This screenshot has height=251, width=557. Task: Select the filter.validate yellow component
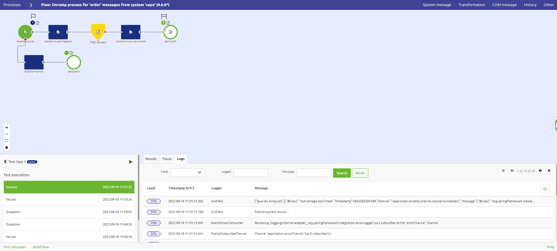coord(98,31)
